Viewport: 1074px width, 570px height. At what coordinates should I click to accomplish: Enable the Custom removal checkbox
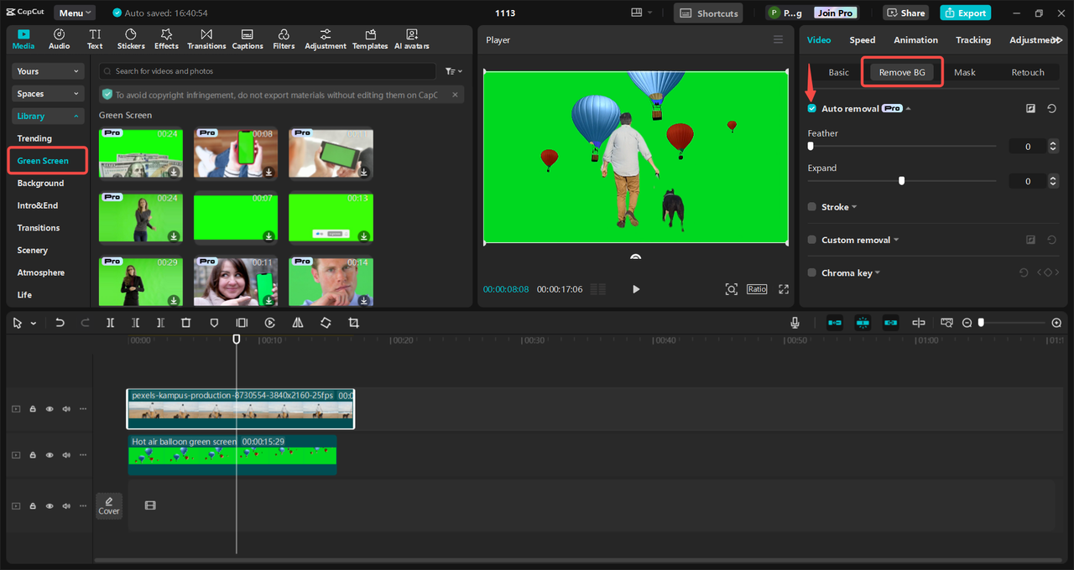811,240
